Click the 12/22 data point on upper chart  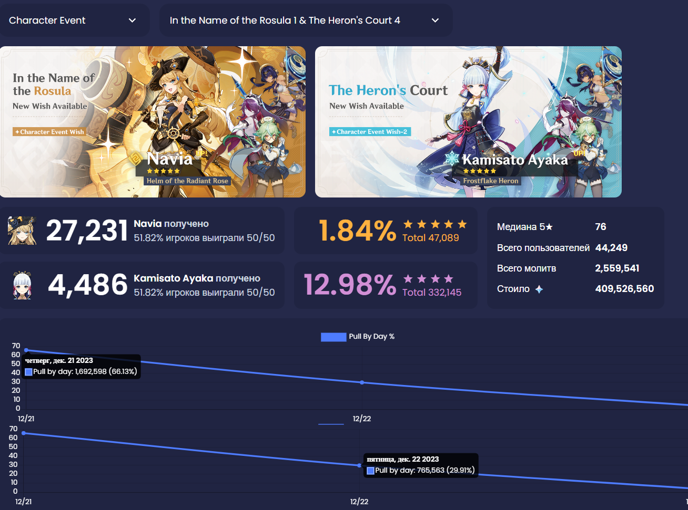(x=362, y=382)
